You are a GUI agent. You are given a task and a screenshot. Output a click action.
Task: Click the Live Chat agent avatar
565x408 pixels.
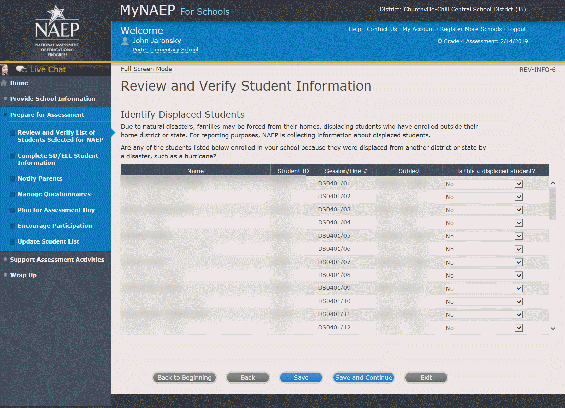pos(4,69)
